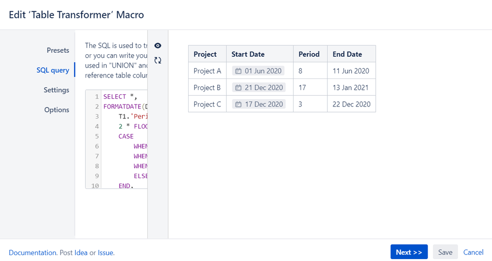Click the Period column header
Screen dimensions: 492x261
click(309, 54)
